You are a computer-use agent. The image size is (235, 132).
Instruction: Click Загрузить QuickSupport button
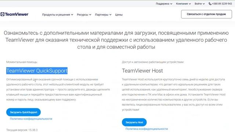point(23,112)
